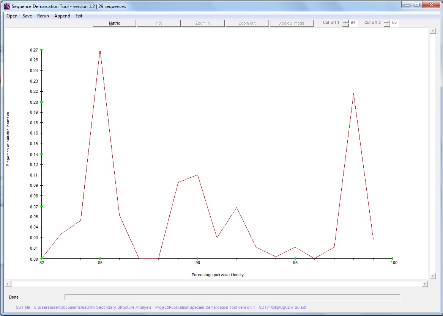Screen dimensions: 443x316
Task: Click the horizontal scrollbar right arrow
Action: coord(425,283)
